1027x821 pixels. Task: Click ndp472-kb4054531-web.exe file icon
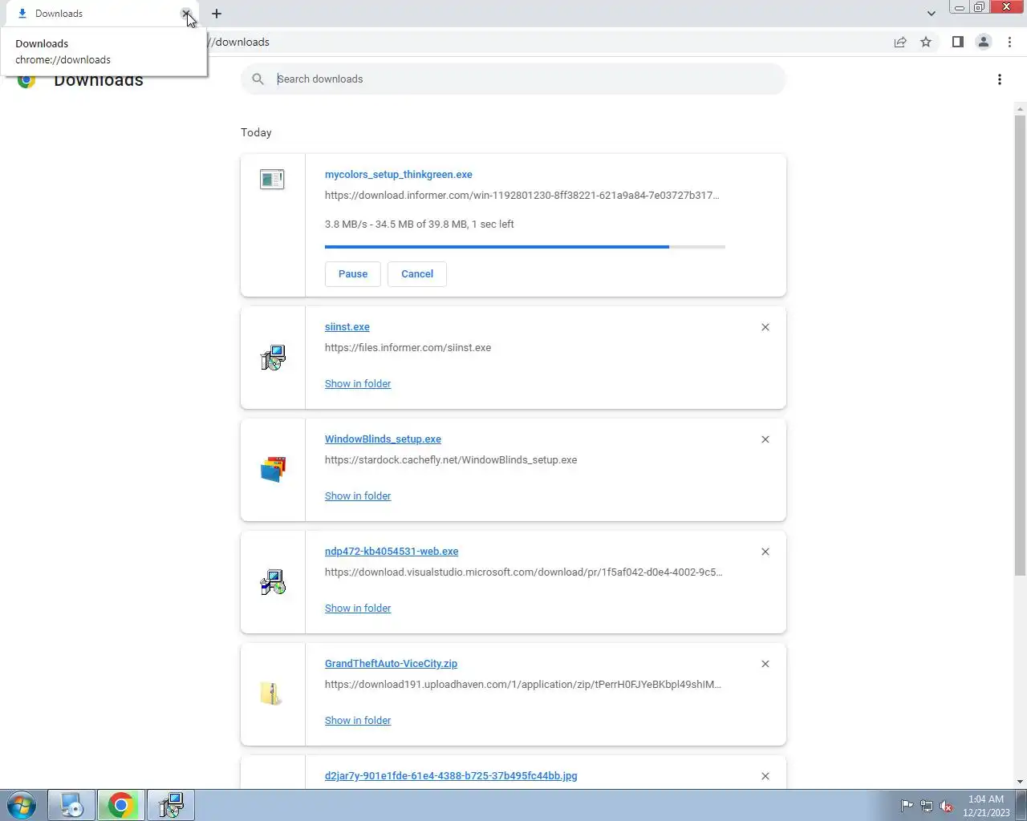(x=273, y=582)
